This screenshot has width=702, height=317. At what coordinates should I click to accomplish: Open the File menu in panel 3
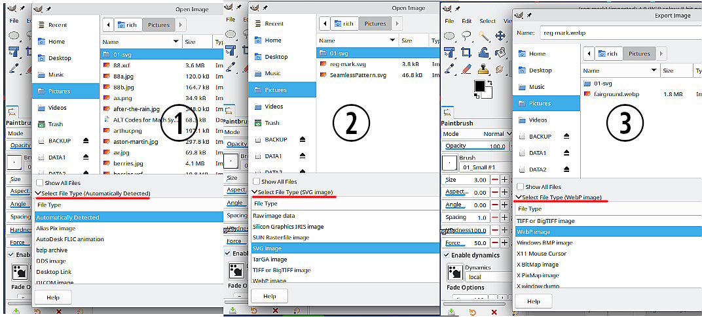[x=449, y=21]
